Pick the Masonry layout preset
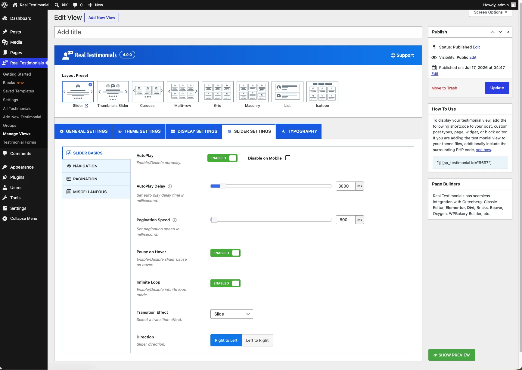This screenshot has width=522, height=370. (253, 92)
